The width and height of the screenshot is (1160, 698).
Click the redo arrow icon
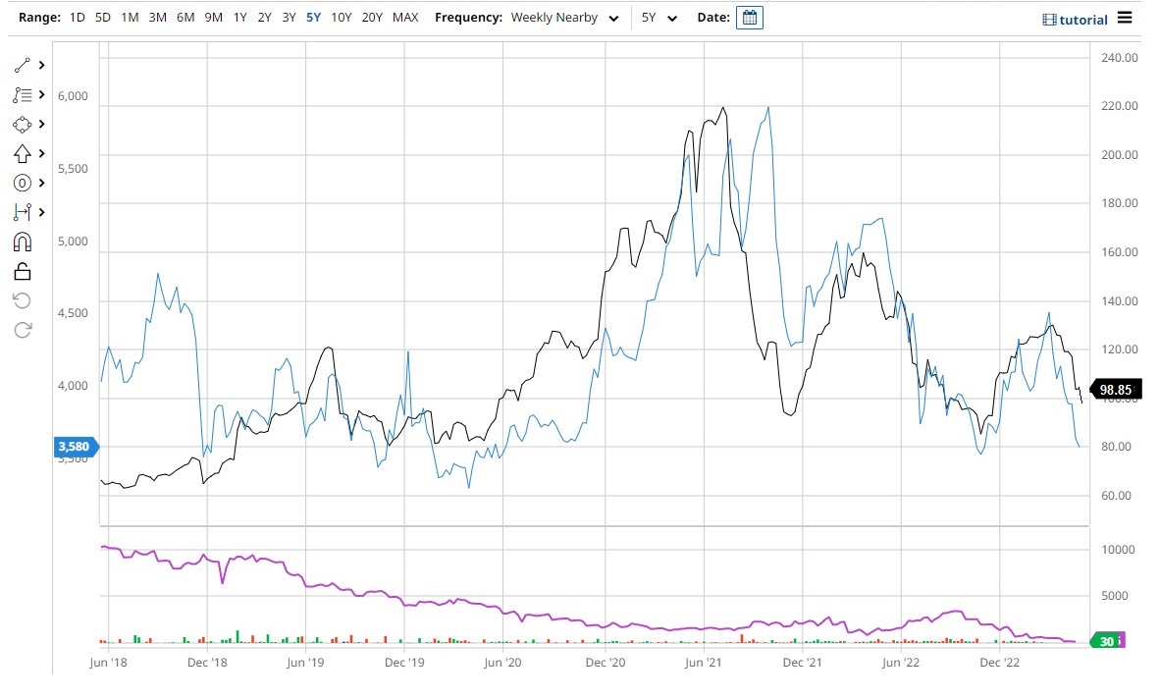23,330
